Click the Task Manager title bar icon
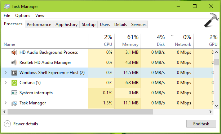 point(7,7)
